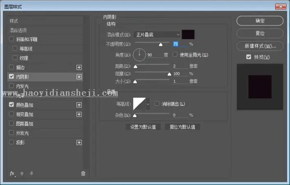Click the plus icon beside 描边
This screenshot has width=290, height=185.
79,67
